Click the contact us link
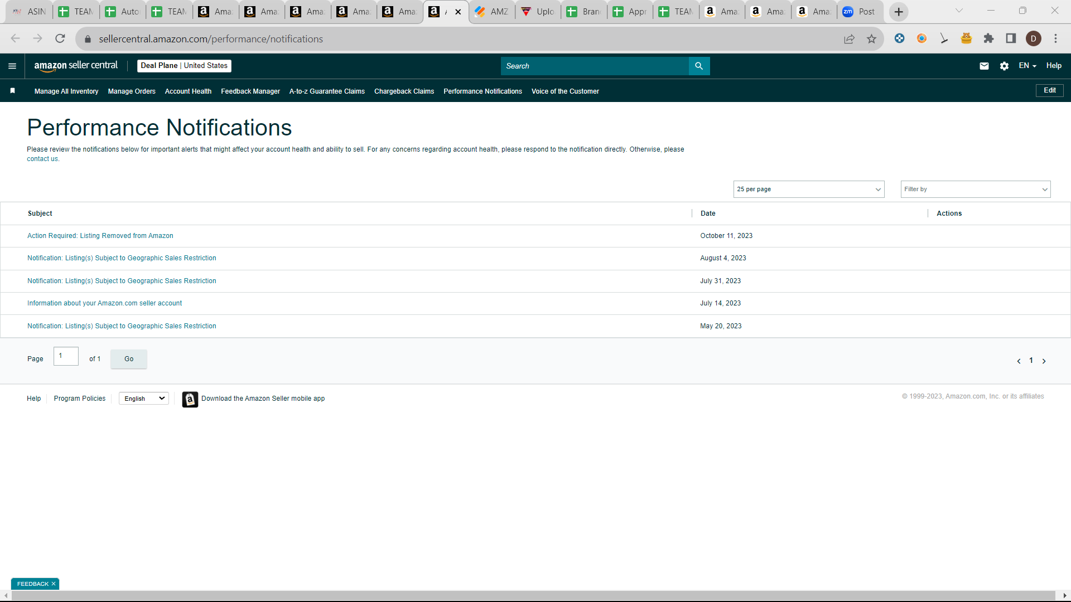The width and height of the screenshot is (1071, 602). pos(42,159)
